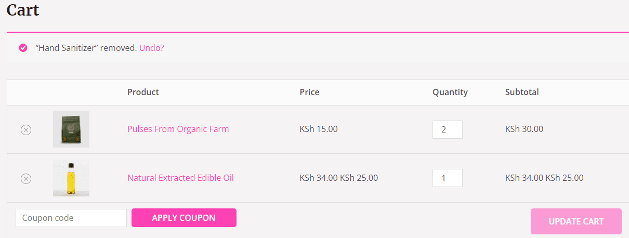Apply the coupon with Apply Coupon button
This screenshot has width=629, height=238.
[x=184, y=218]
